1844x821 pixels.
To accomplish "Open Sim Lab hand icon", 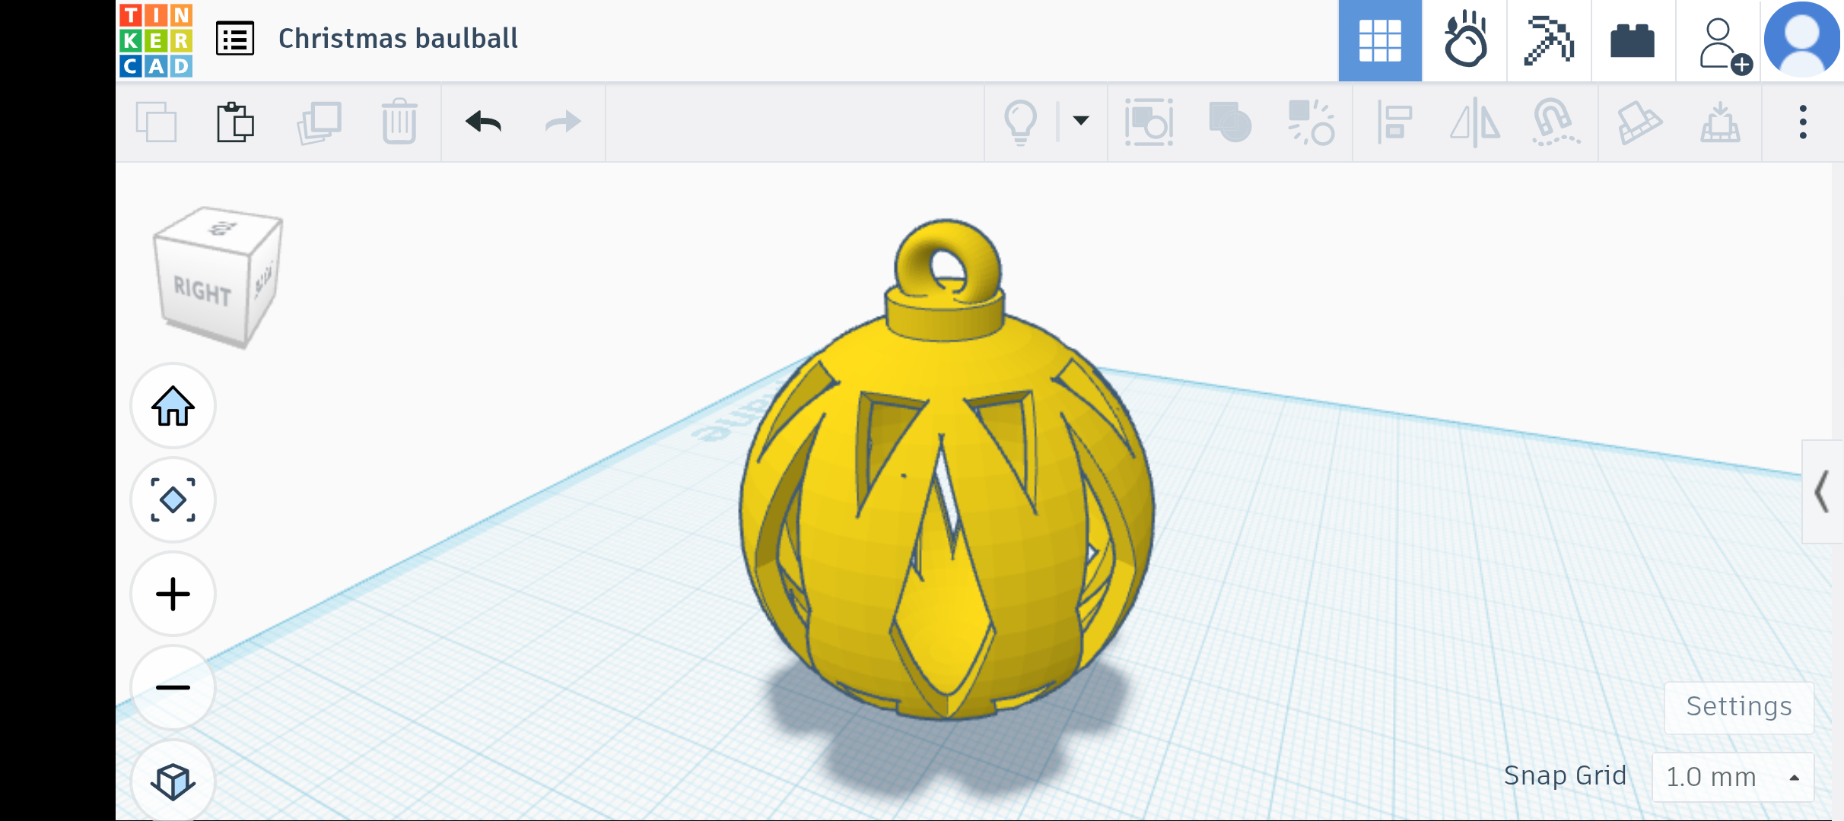I will click(x=1465, y=40).
